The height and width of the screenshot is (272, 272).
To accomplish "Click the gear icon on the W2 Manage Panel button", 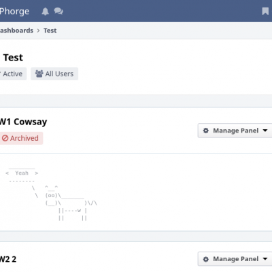I will pos(206,259).
